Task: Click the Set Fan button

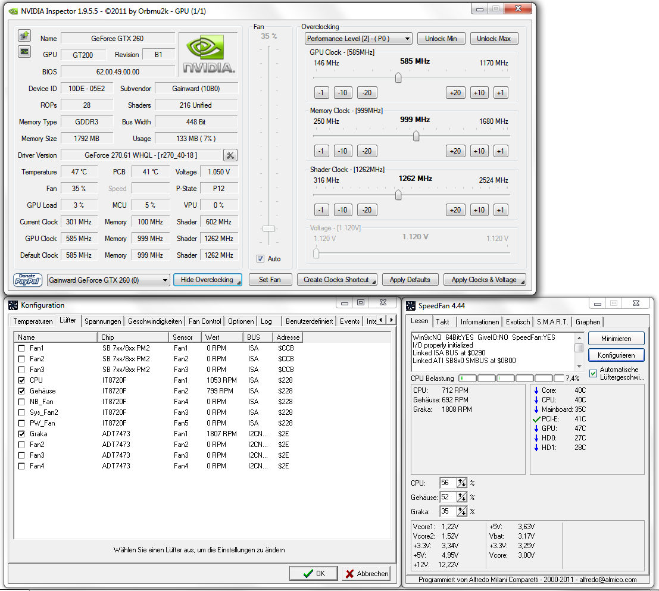Action: [x=270, y=280]
